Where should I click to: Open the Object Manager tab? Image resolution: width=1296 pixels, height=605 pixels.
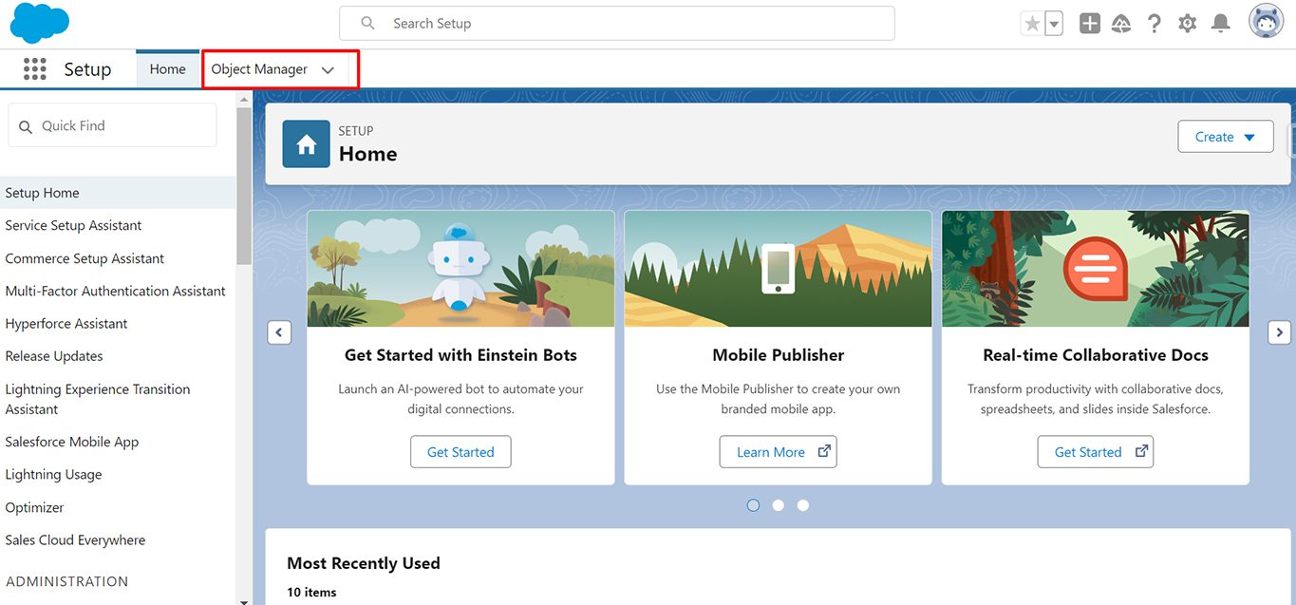(259, 69)
